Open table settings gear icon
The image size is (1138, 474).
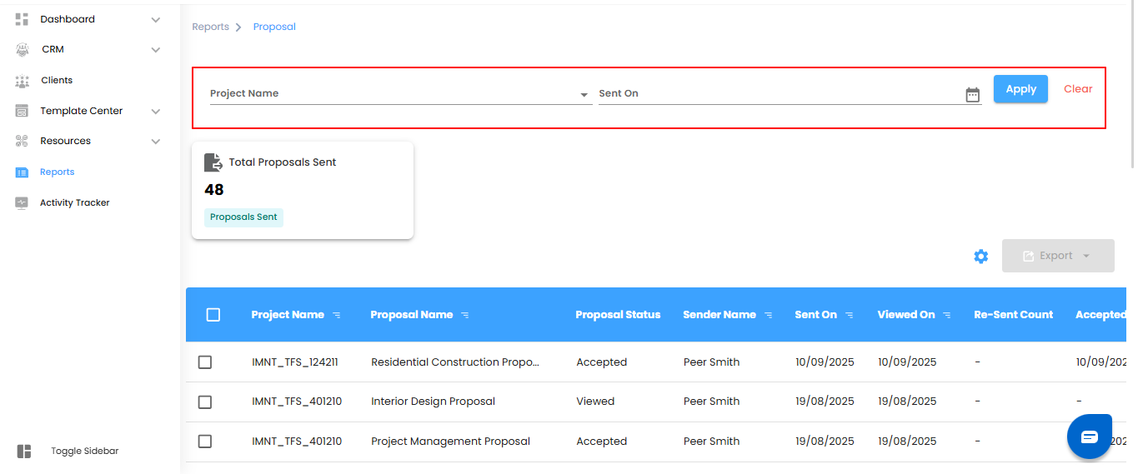981,257
